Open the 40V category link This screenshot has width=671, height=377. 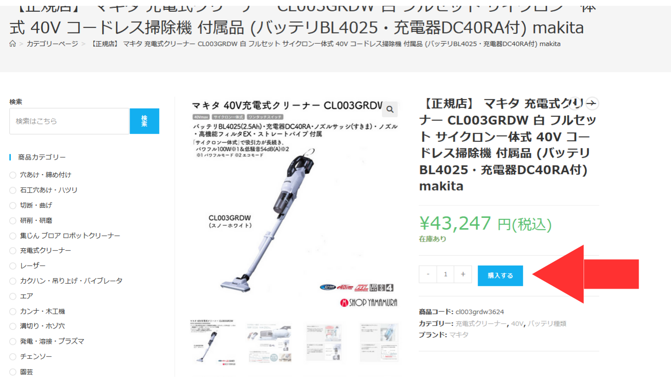coord(517,323)
